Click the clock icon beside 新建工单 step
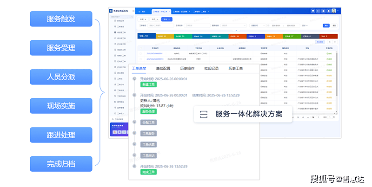Viewport: 372px width, 187px height. tap(135, 79)
